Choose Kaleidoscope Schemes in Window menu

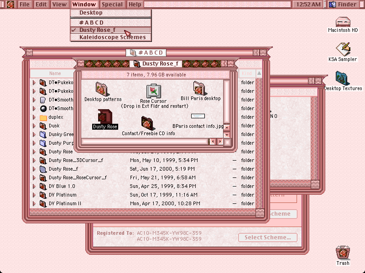pos(111,37)
